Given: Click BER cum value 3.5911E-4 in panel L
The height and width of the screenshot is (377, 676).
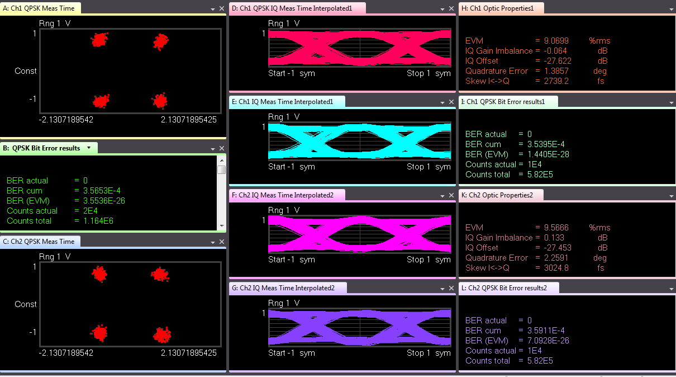Looking at the screenshot, I should coord(546,331).
